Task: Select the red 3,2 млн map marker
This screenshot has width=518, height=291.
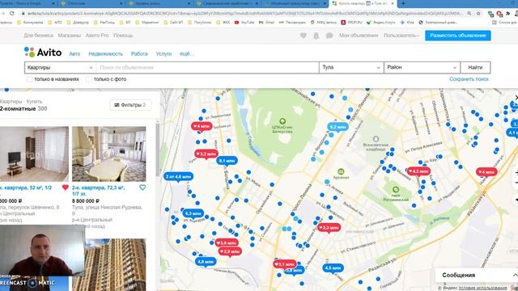Action: (206, 154)
